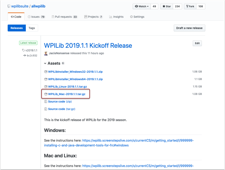Go to the Insights tab
The image size is (225, 170).
(x=116, y=17)
